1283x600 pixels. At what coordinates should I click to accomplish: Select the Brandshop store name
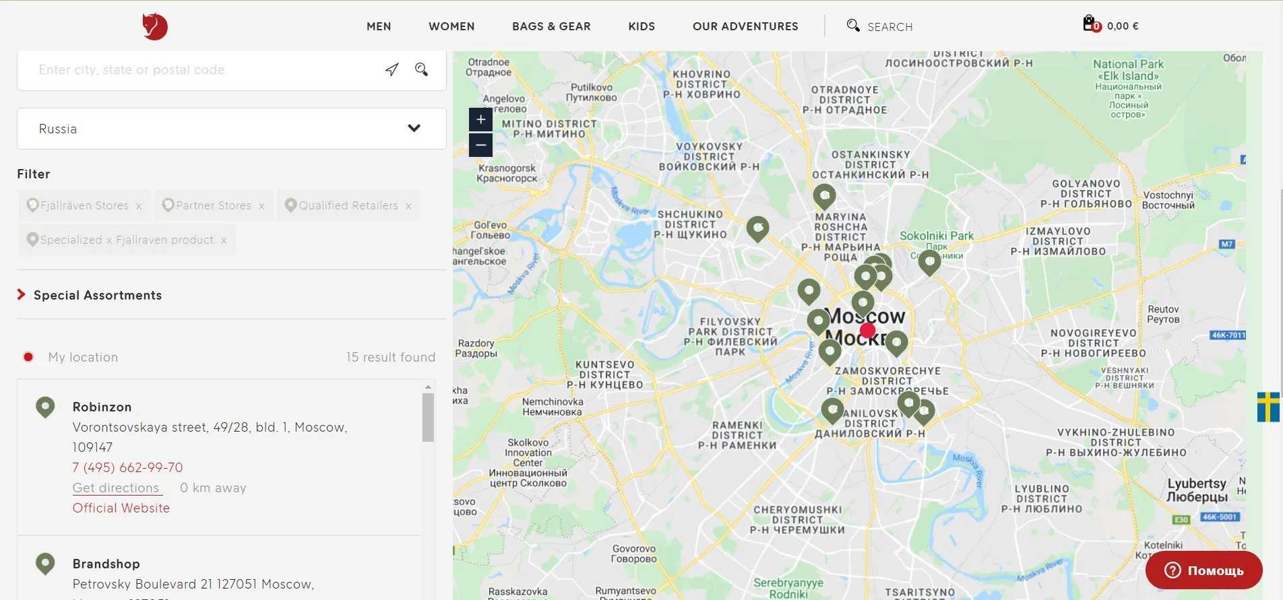point(106,564)
